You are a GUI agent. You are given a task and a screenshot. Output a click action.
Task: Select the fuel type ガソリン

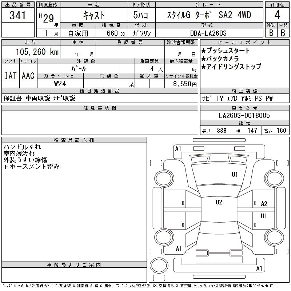click(141, 33)
